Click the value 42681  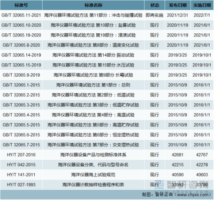178,155
